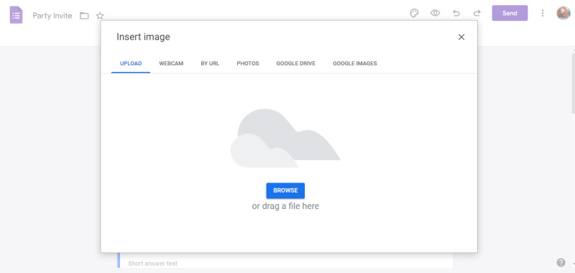Preview the form with the eye icon
The image size is (575, 273).
tap(435, 13)
